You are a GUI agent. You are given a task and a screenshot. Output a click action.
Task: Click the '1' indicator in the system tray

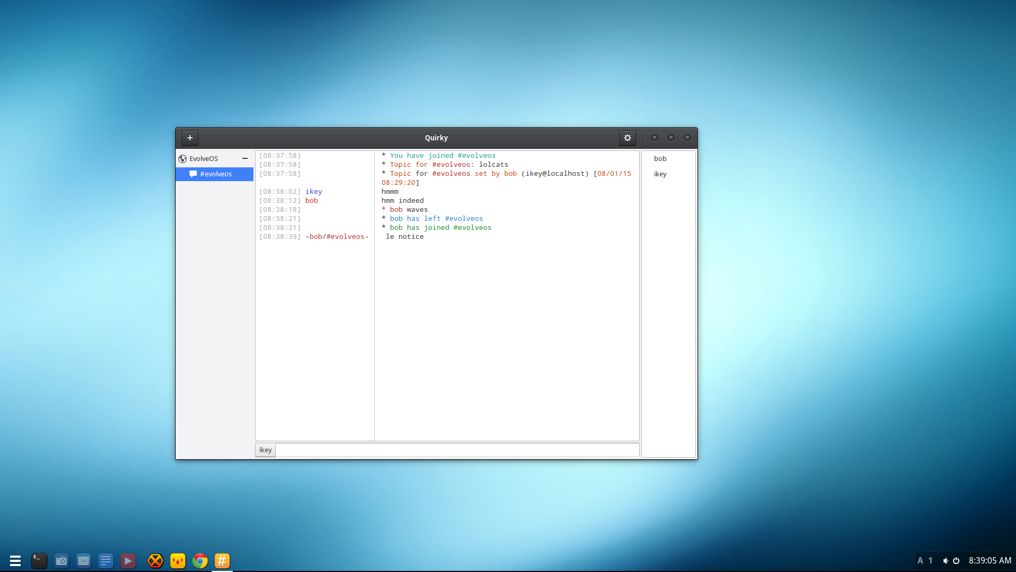(930, 561)
